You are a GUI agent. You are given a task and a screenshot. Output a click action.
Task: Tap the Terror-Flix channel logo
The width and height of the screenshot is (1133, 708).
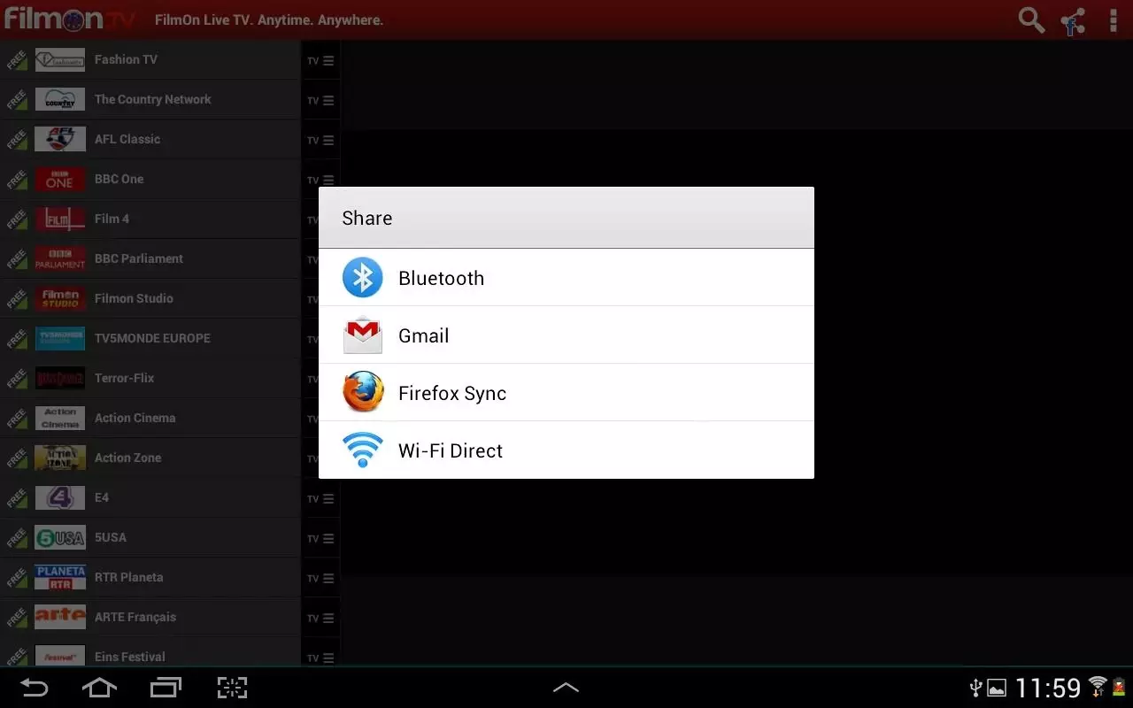pos(60,378)
